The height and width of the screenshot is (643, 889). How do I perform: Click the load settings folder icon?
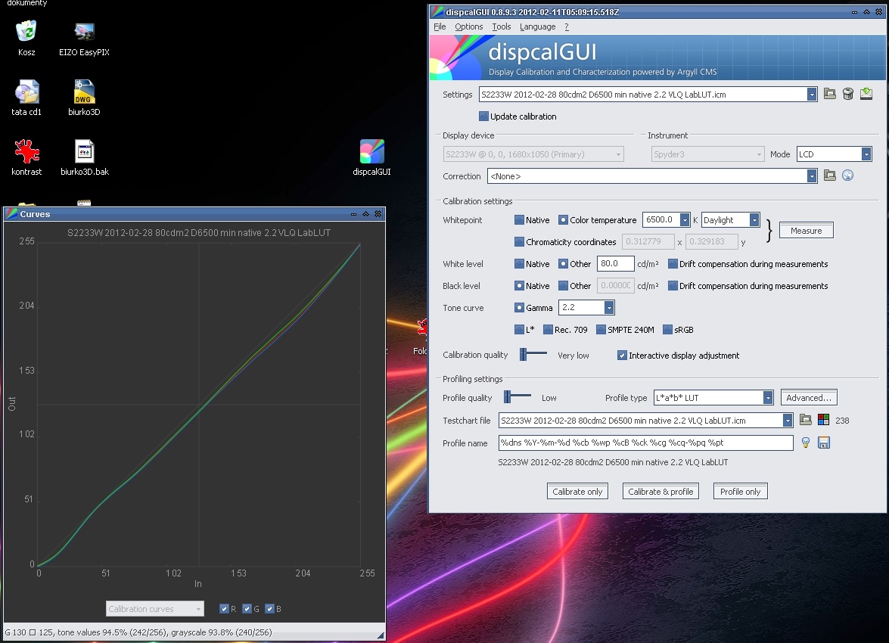tap(829, 94)
